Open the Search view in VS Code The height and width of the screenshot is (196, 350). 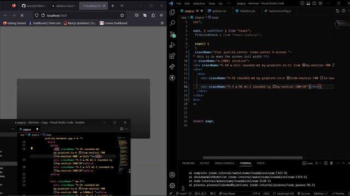[172, 23]
